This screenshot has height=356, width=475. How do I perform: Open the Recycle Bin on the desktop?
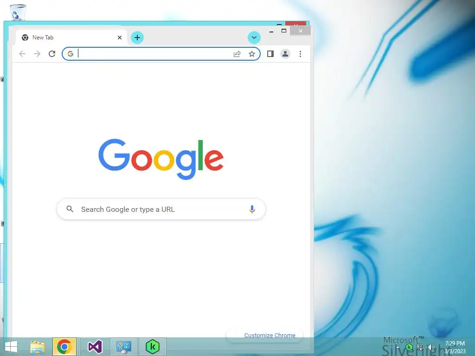click(18, 12)
